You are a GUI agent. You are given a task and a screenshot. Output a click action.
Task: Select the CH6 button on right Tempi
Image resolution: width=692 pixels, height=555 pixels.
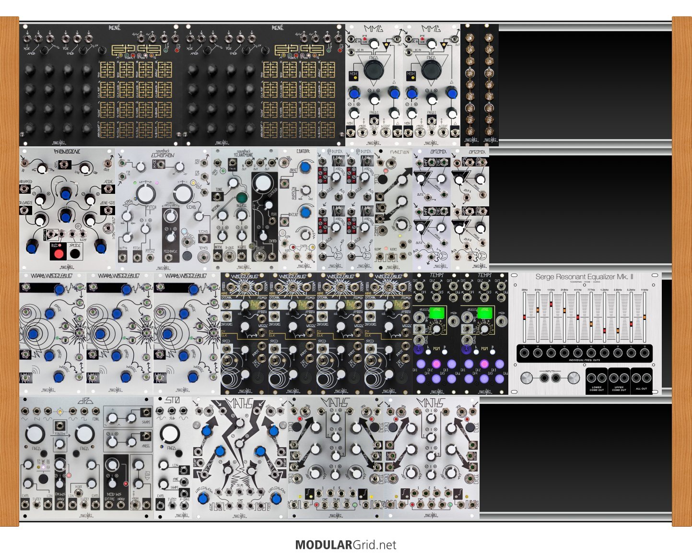[x=499, y=379]
